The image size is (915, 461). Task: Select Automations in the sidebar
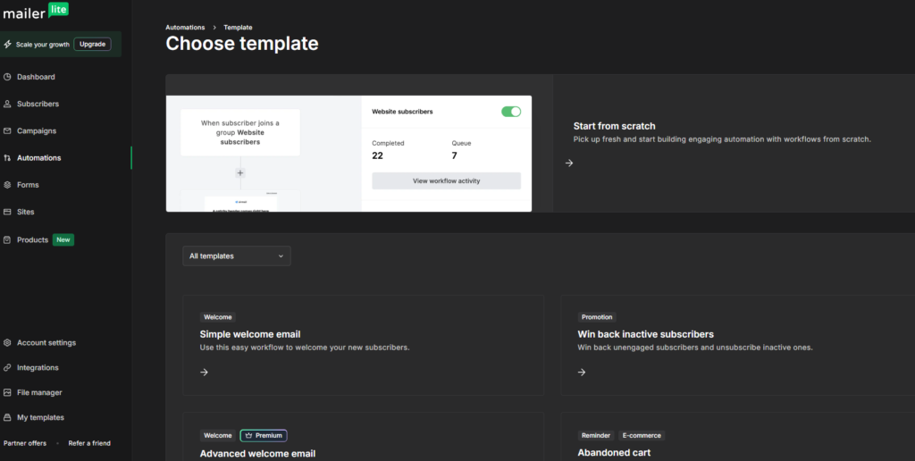pos(38,157)
